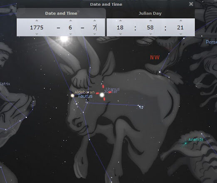Click the Taurus constellation label
The width and height of the screenshot is (217, 183).
[x=85, y=96]
